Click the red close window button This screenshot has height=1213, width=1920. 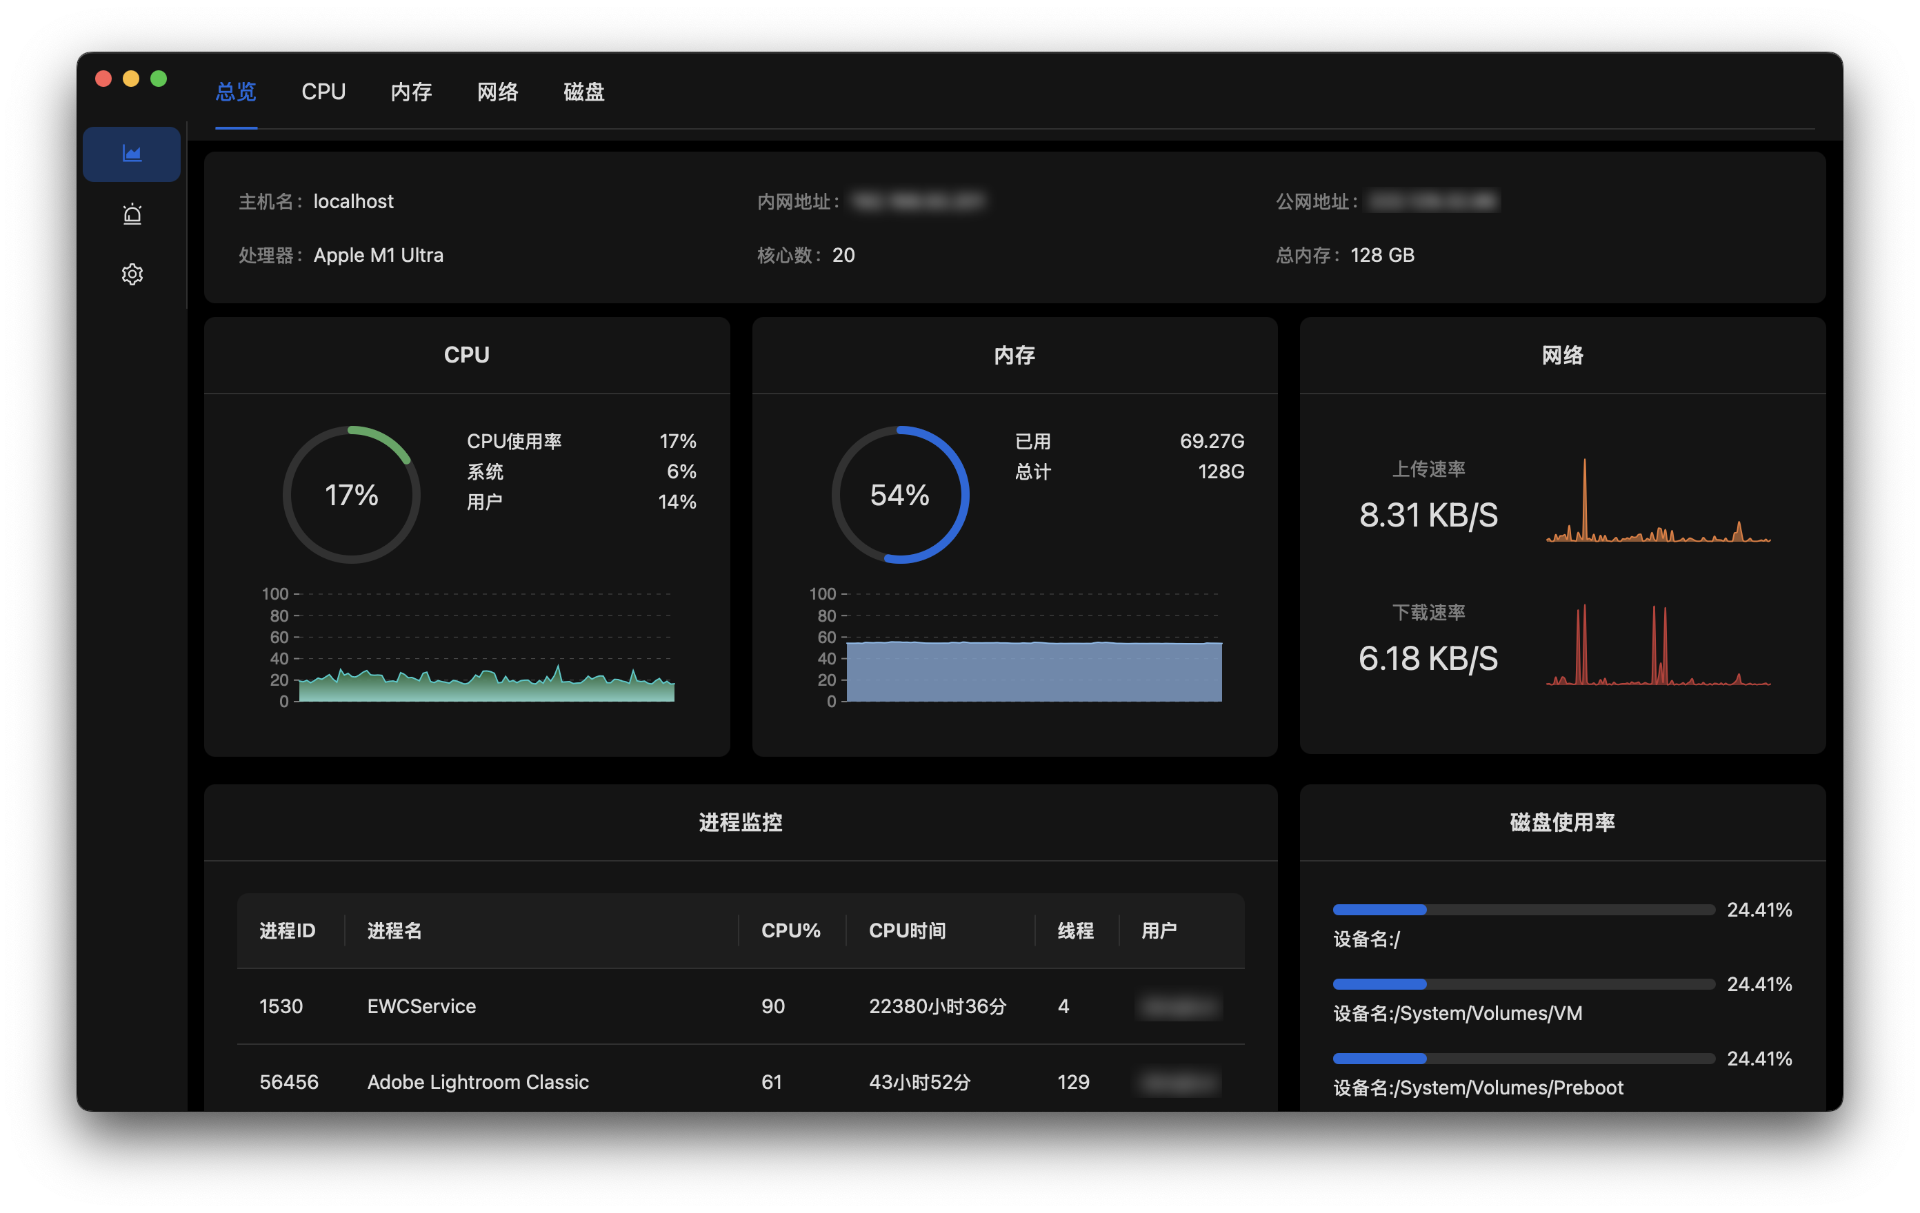[x=103, y=78]
